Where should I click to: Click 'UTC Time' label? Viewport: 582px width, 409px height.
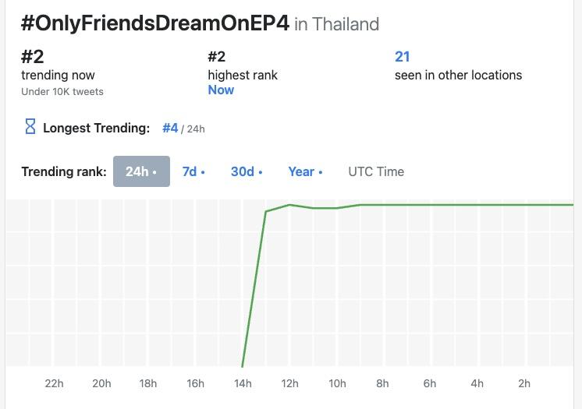pyautogui.click(x=376, y=171)
